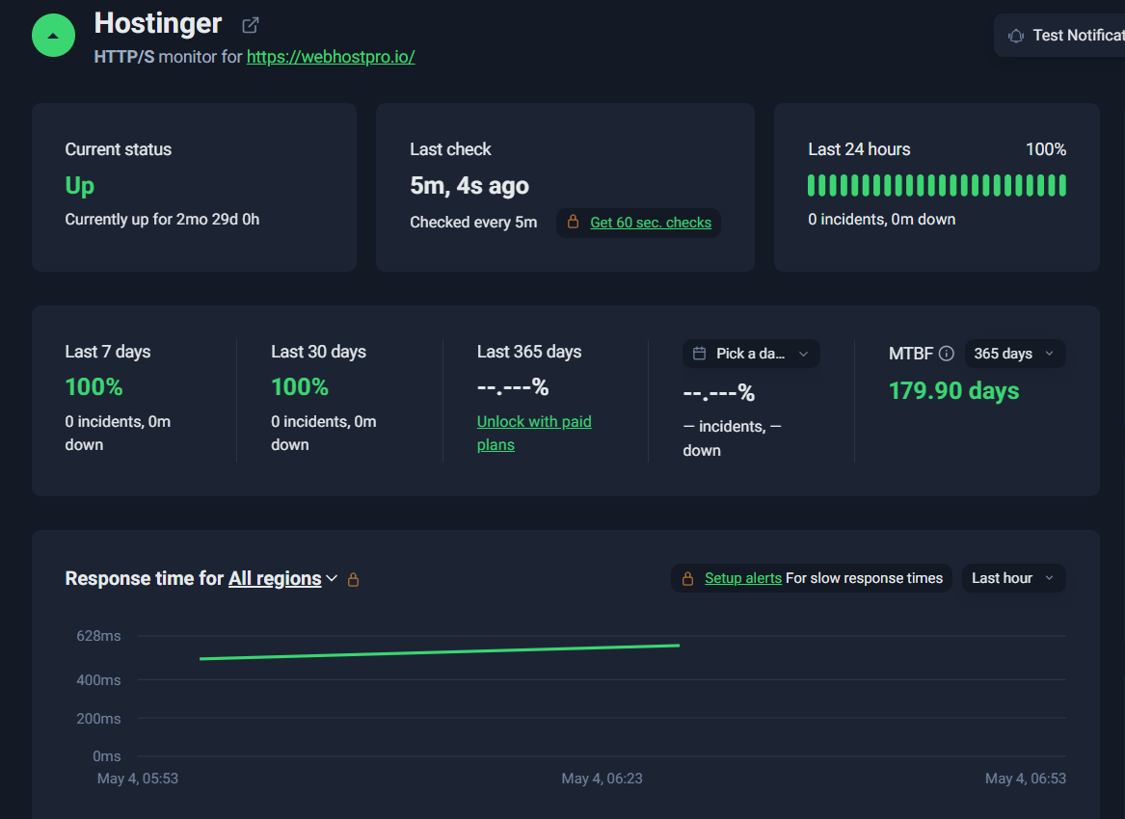Image resolution: width=1125 pixels, height=819 pixels.
Task: Click 'Currently up for 2mo 29d 0h' text
Action: point(162,220)
